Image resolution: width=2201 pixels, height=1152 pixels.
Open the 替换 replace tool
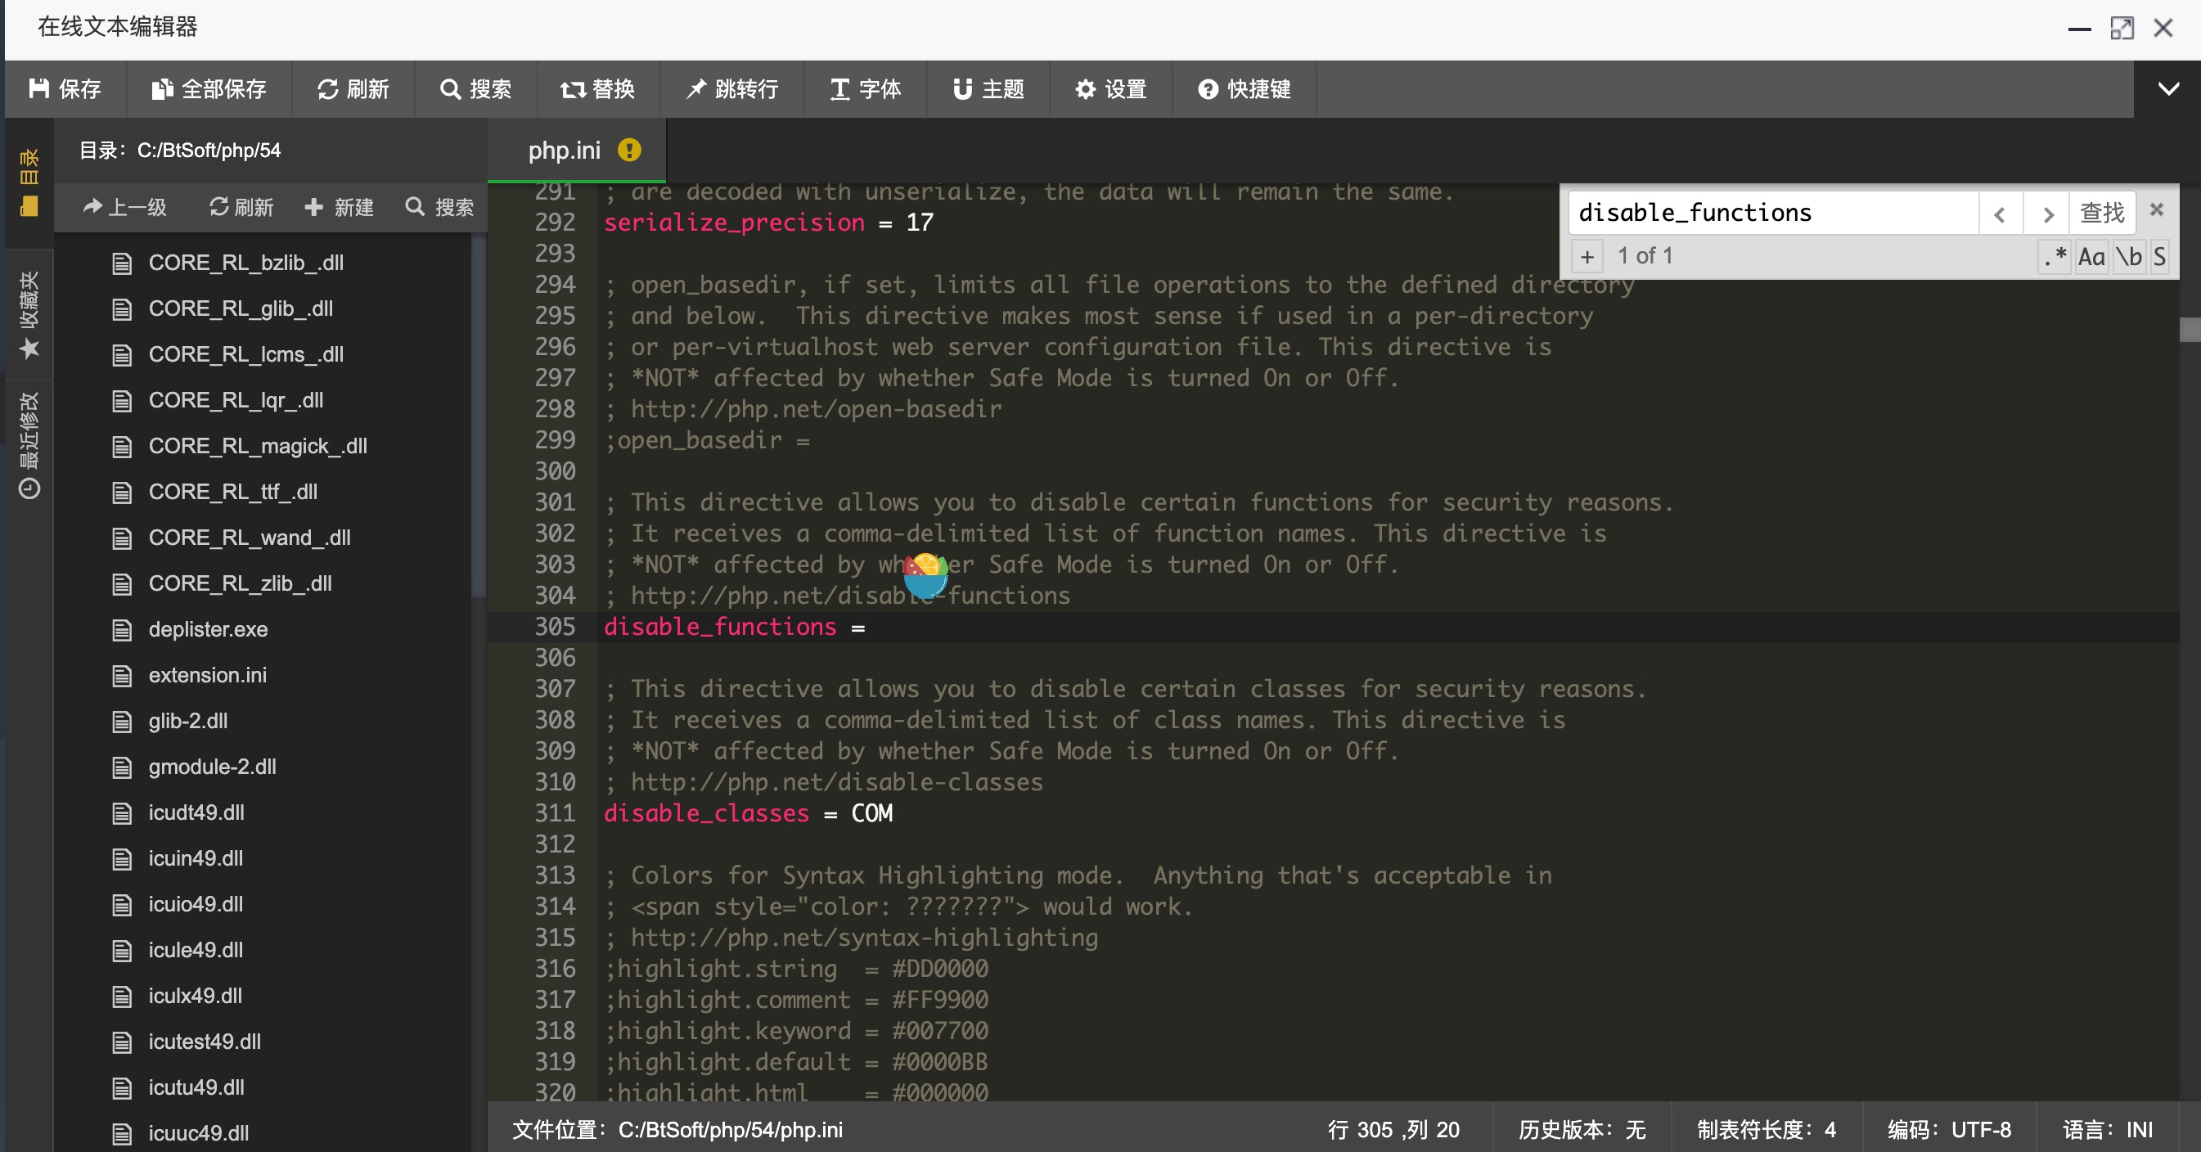(598, 89)
